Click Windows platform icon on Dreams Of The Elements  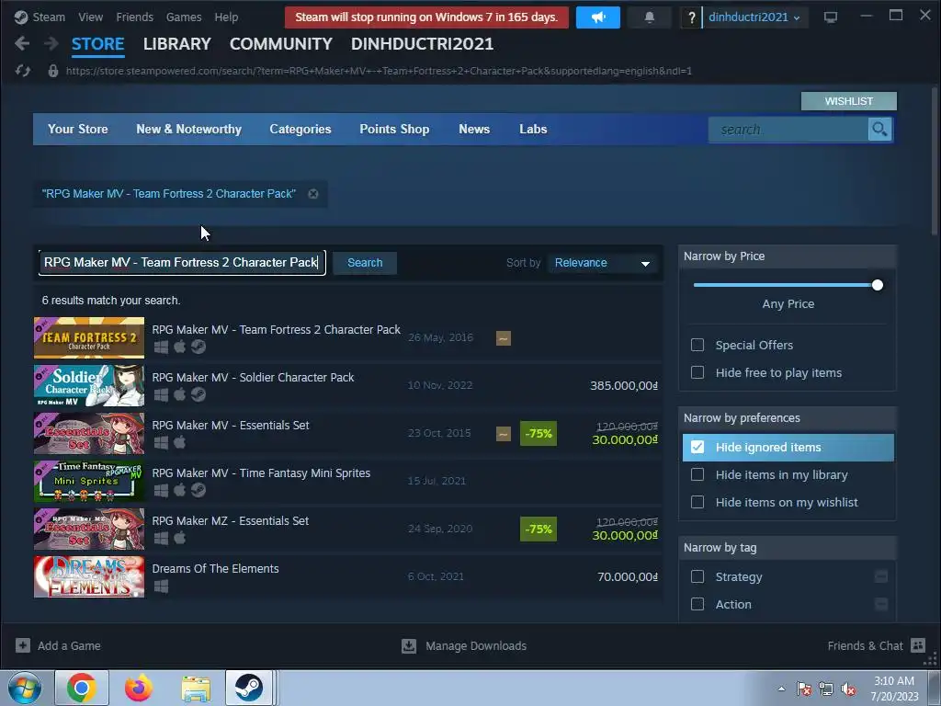click(x=161, y=586)
